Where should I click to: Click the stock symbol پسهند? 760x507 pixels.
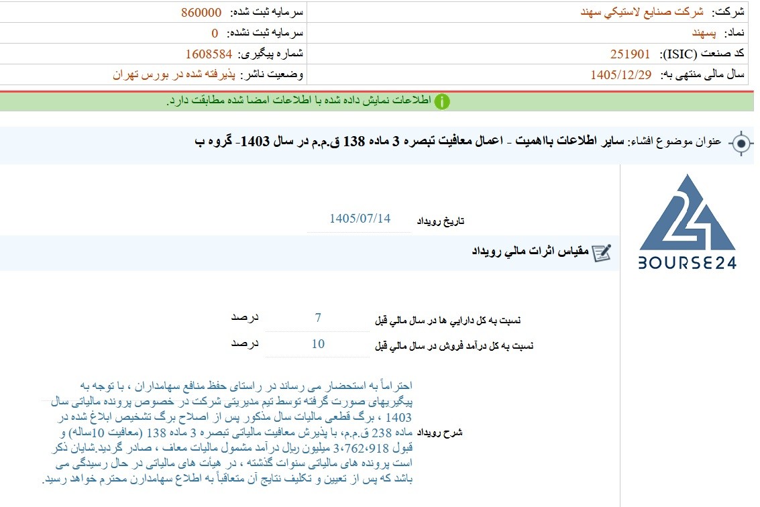(x=704, y=33)
